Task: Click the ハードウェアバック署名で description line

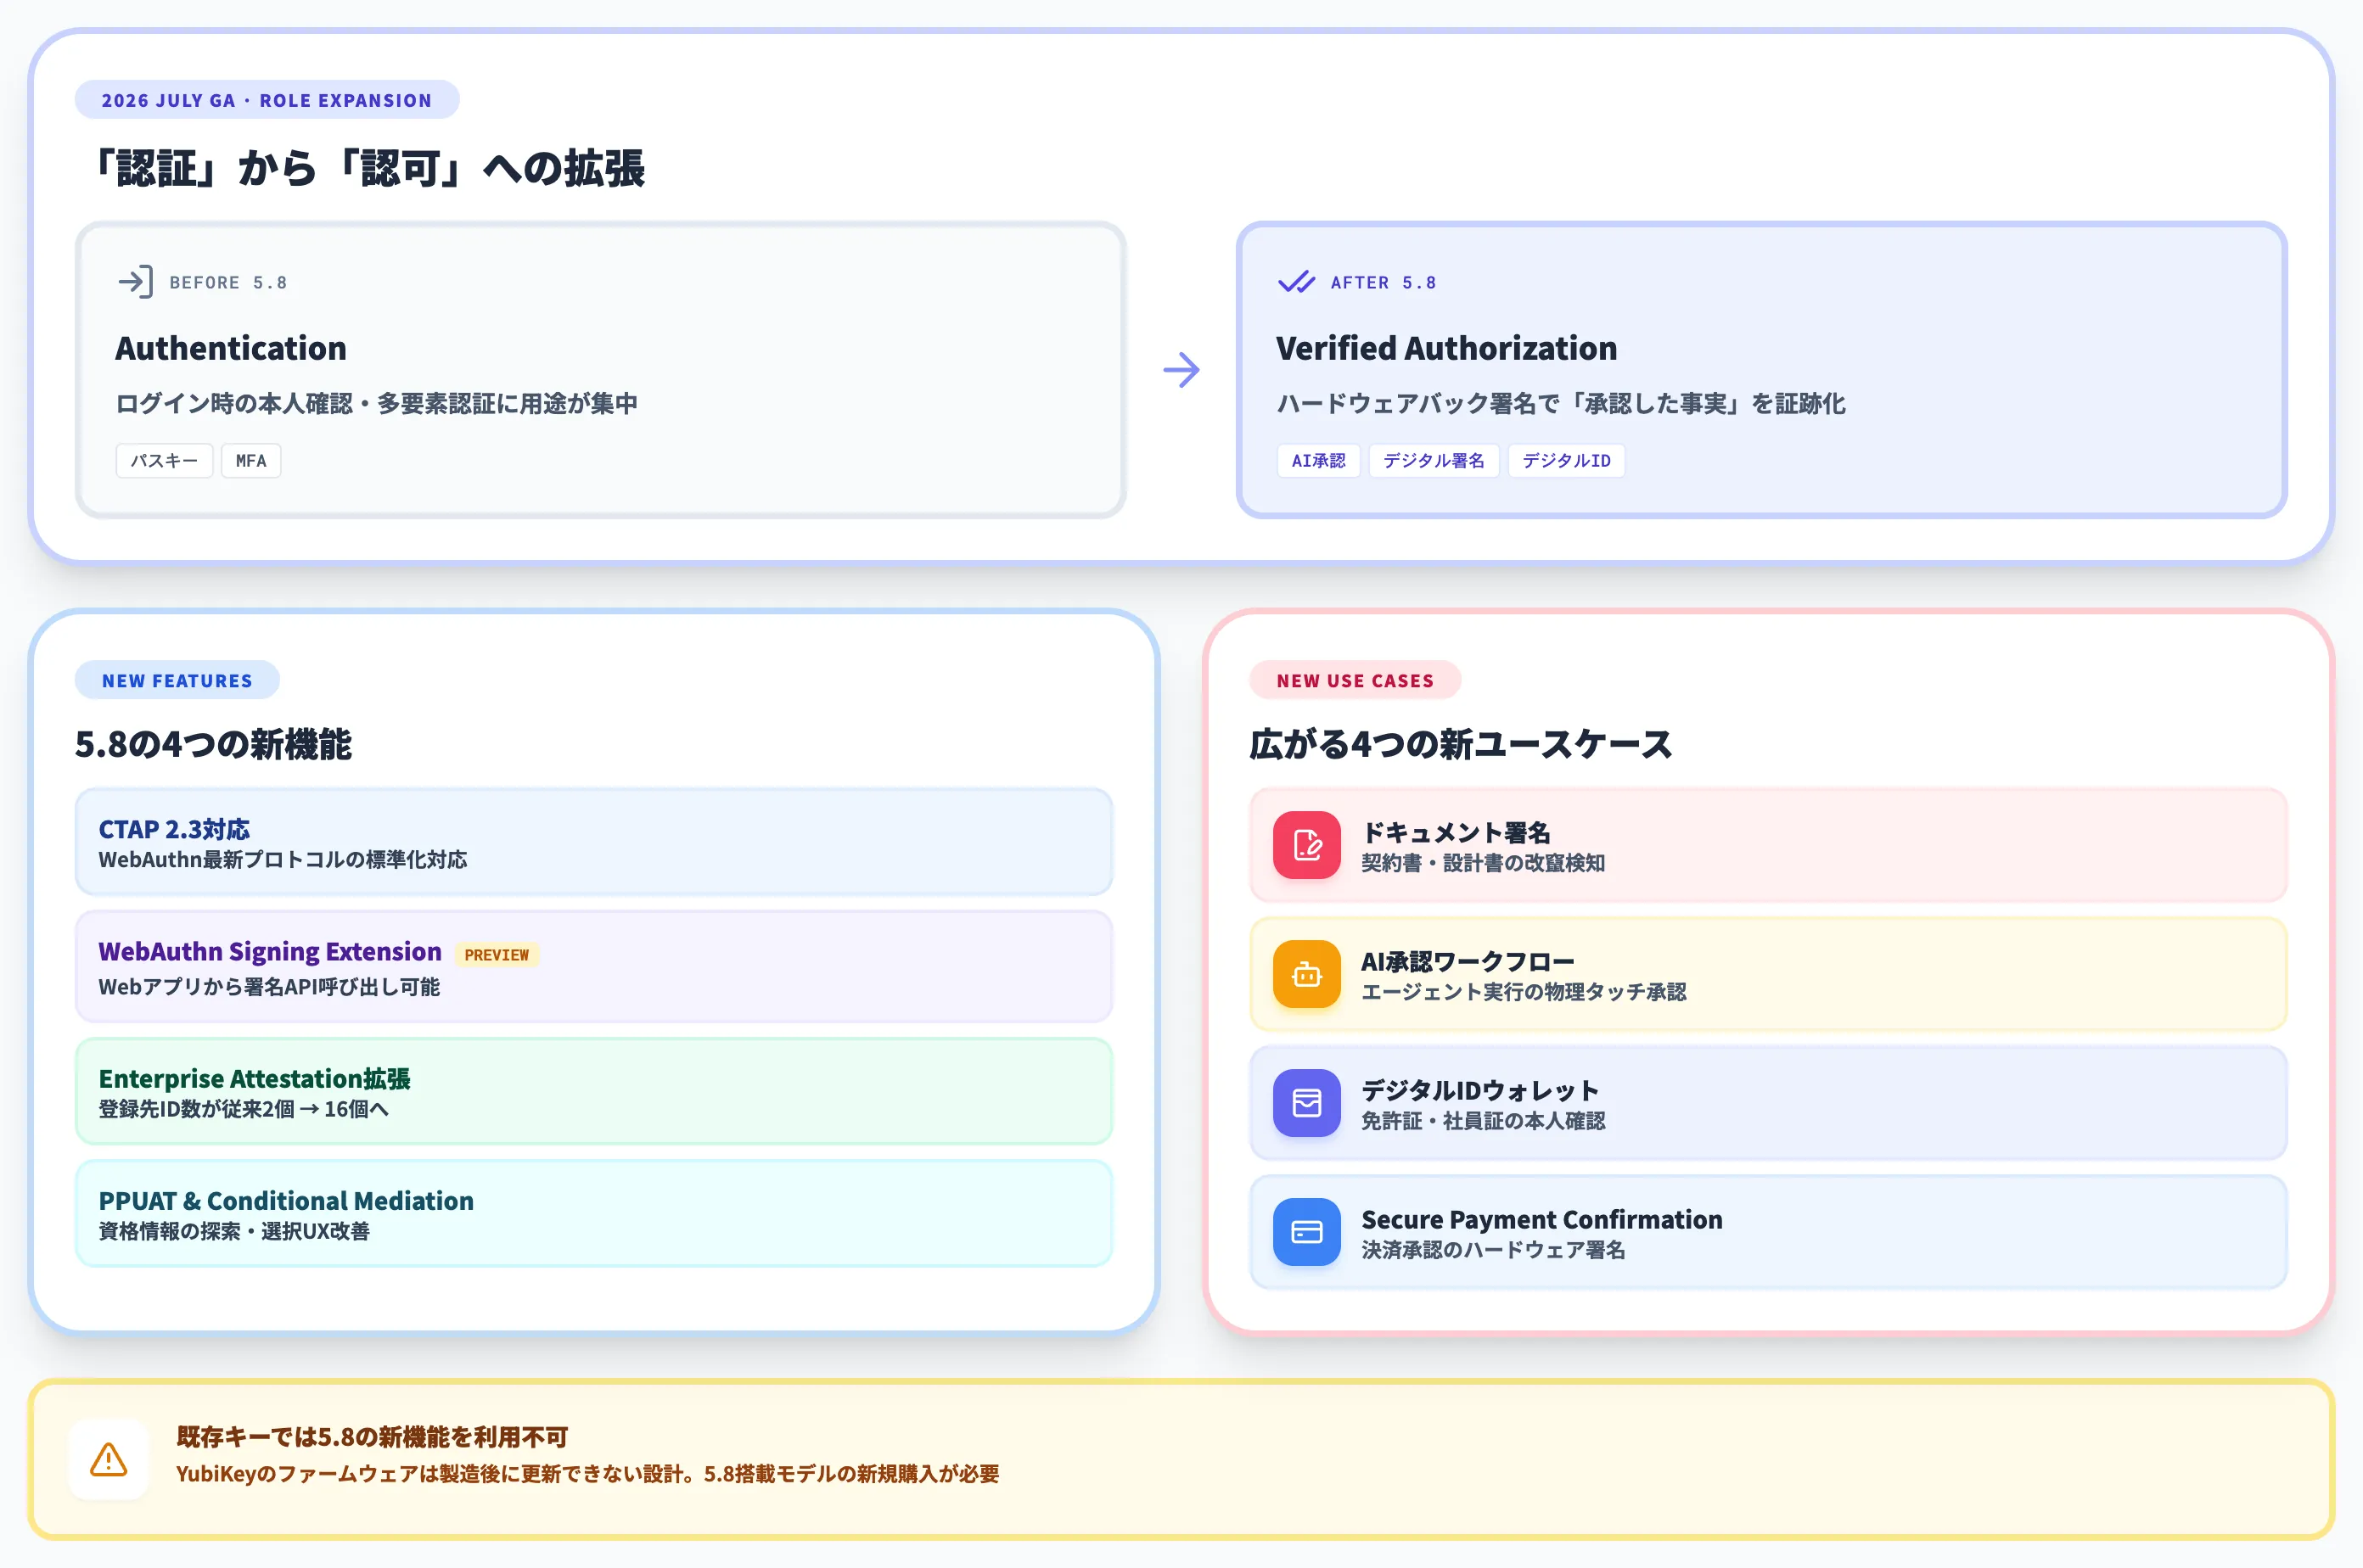Action: pos(1561,403)
